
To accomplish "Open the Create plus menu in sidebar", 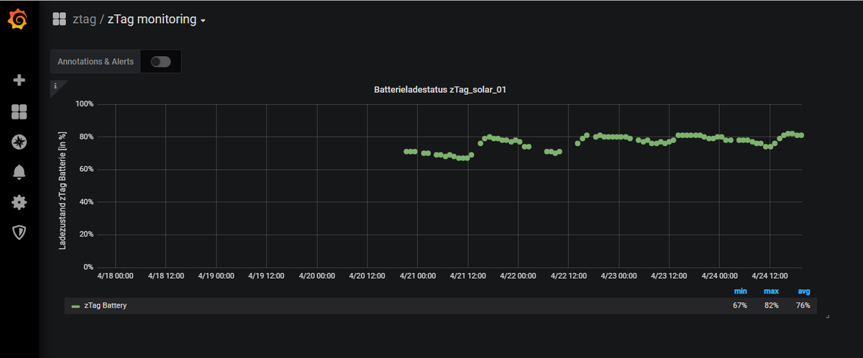I will point(19,80).
